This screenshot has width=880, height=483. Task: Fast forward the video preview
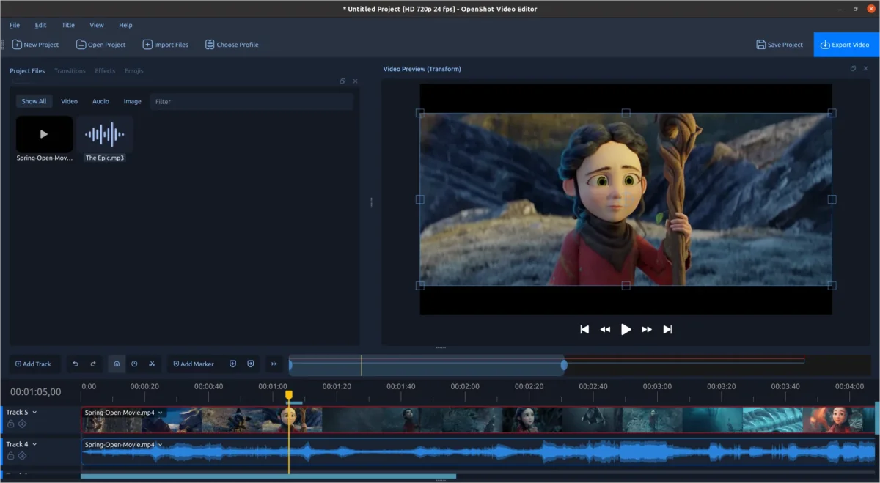(x=647, y=330)
